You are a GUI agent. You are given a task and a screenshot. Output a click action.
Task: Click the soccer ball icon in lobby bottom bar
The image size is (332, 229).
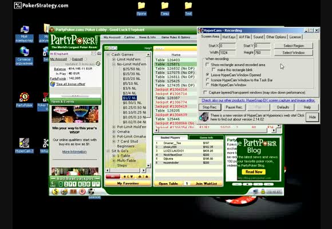coord(91,192)
